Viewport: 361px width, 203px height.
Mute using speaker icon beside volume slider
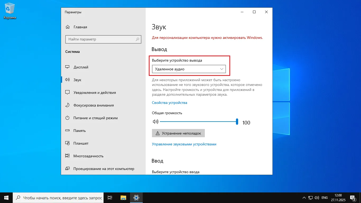(155, 122)
